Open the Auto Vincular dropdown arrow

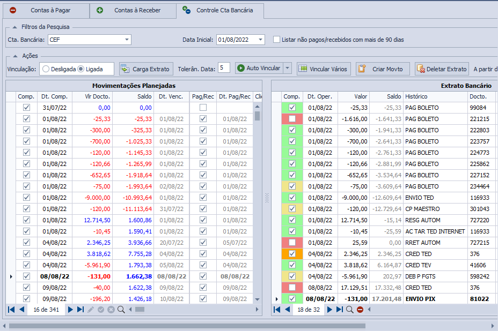pyautogui.click(x=288, y=68)
